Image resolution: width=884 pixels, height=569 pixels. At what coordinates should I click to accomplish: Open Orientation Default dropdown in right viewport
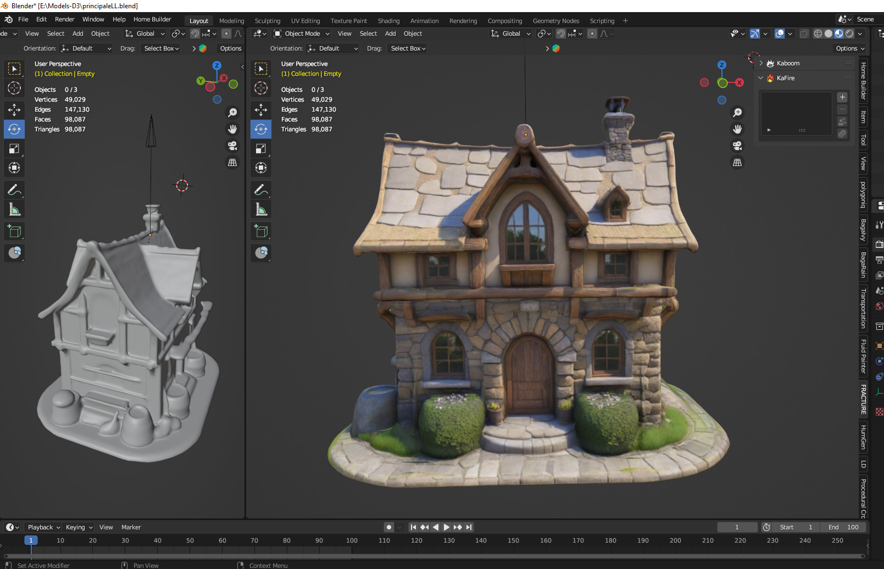(x=333, y=48)
